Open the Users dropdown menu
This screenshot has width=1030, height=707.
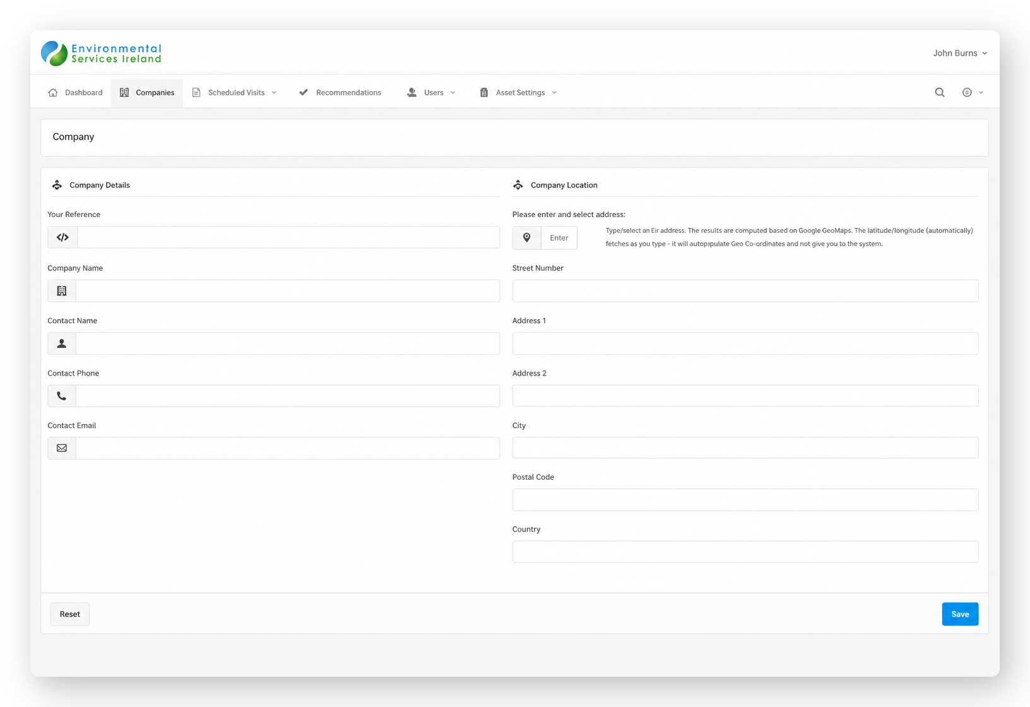pyautogui.click(x=432, y=92)
